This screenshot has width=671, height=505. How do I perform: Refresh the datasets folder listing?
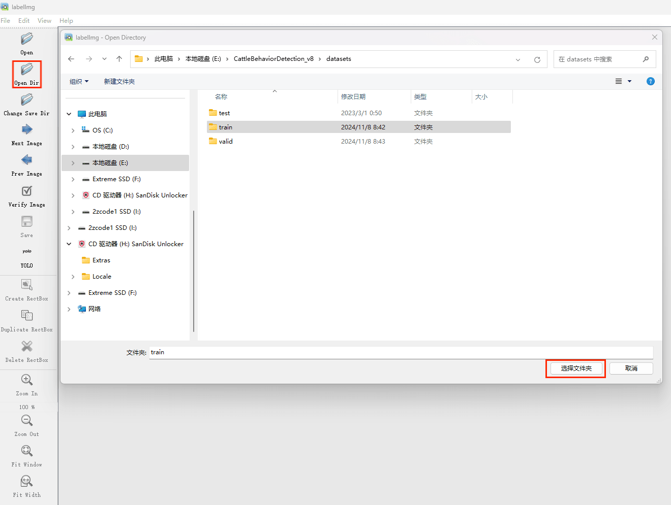click(x=537, y=59)
